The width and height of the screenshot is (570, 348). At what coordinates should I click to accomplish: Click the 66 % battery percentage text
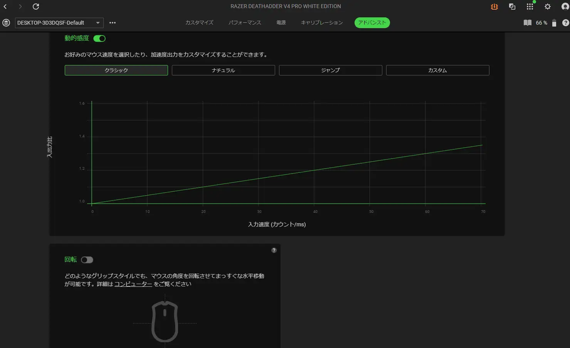[x=541, y=23]
